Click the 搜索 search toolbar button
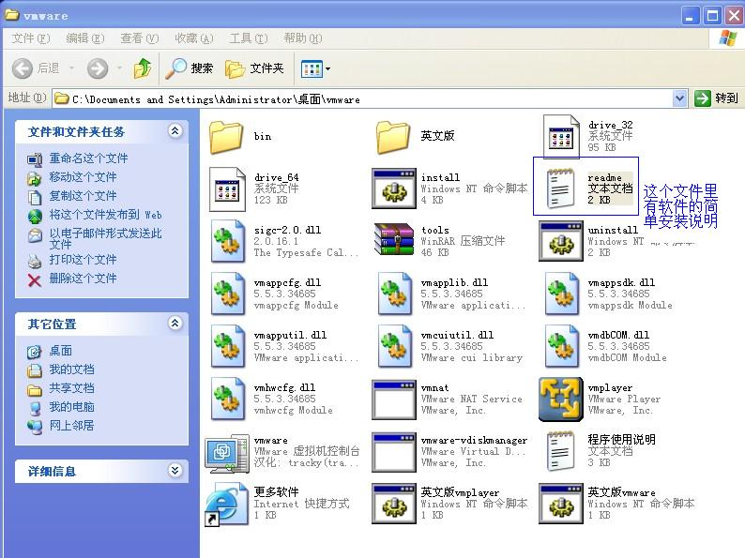This screenshot has width=745, height=558. click(x=190, y=68)
